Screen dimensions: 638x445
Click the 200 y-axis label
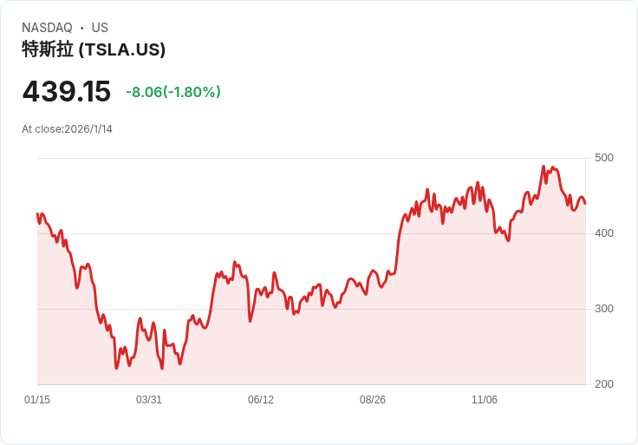click(603, 384)
